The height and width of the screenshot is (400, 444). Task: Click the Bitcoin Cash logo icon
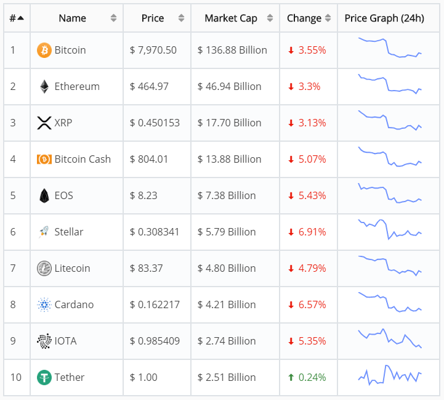44,159
